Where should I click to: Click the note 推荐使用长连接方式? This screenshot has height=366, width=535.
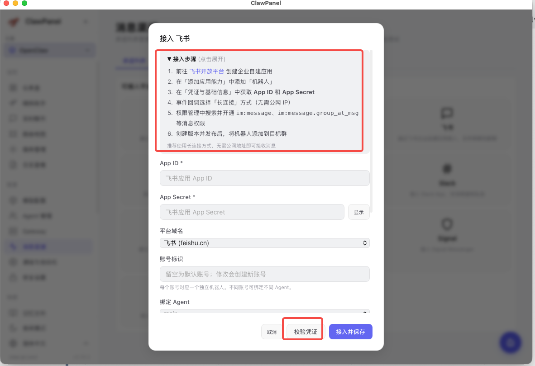point(221,146)
